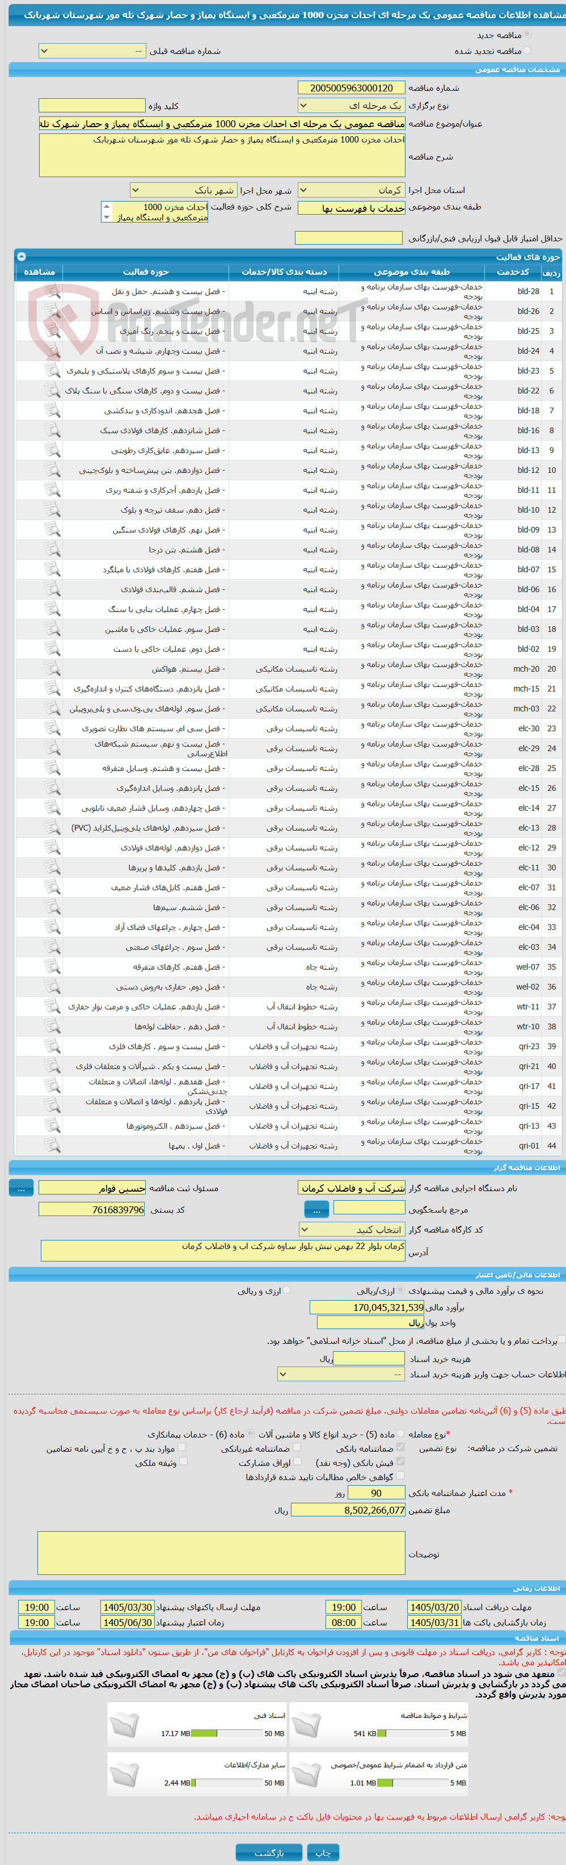
Task: Open the view icon for row bld-12
Action: tap(52, 470)
